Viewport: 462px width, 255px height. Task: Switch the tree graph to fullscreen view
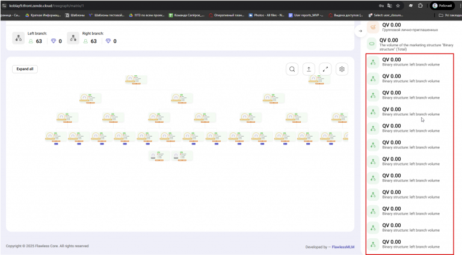tap(325, 69)
